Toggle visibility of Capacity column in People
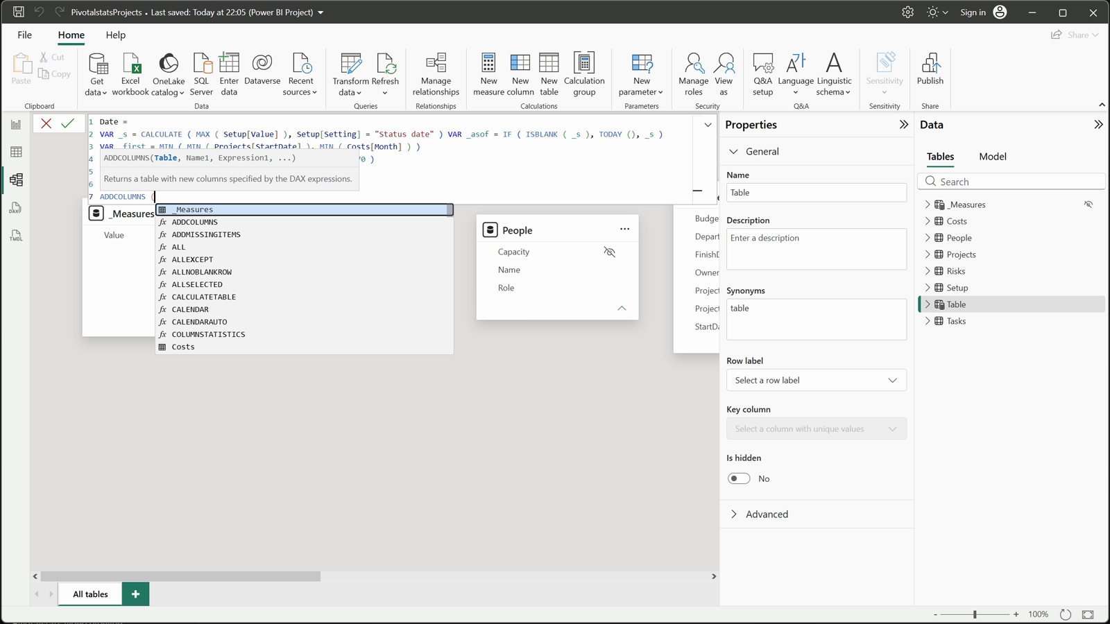This screenshot has height=624, width=1110. [609, 252]
